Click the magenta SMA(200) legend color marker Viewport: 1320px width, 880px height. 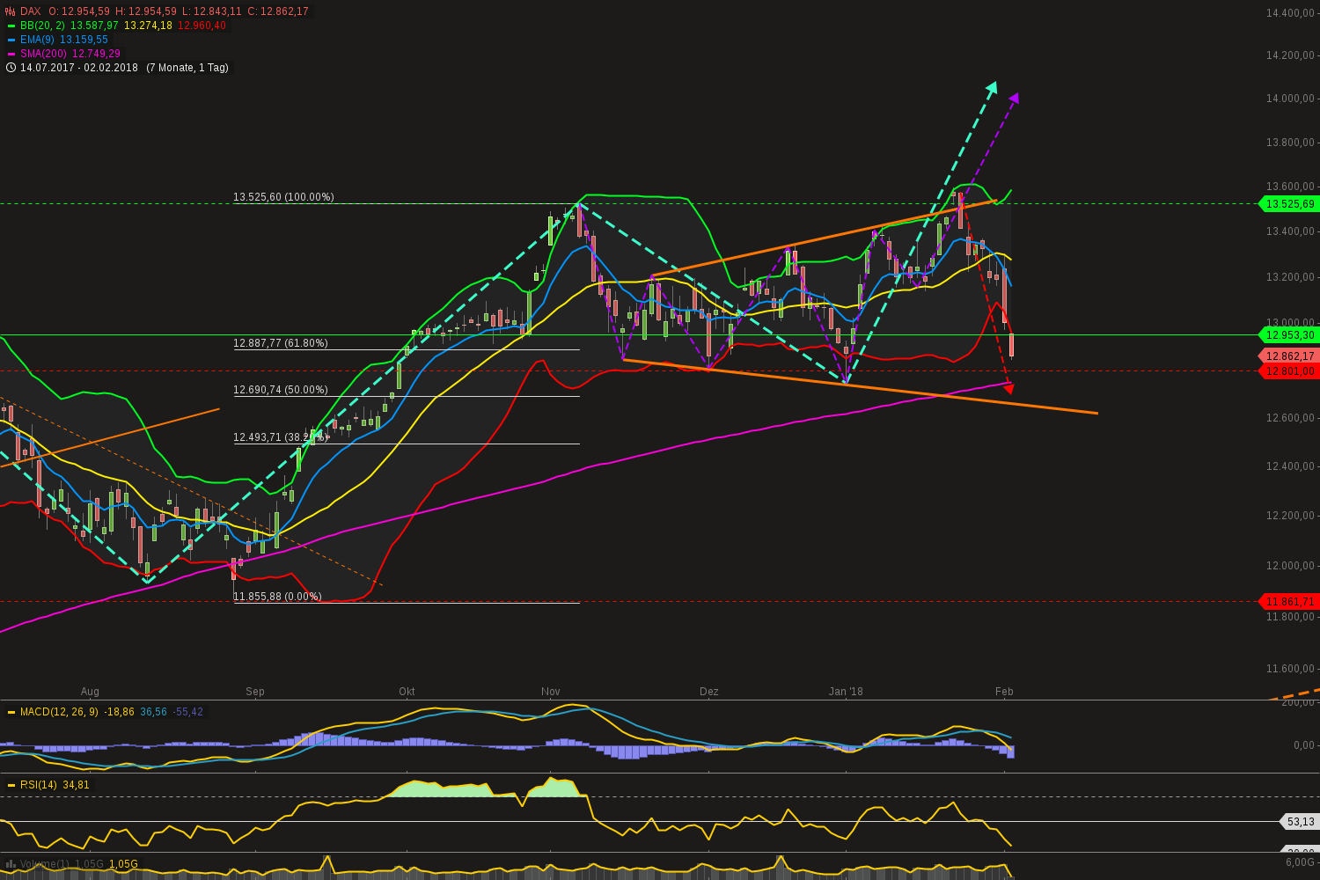point(11,54)
